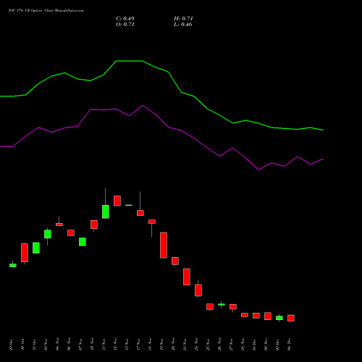Click the "06 Nov" date label

[x=69, y=345]
